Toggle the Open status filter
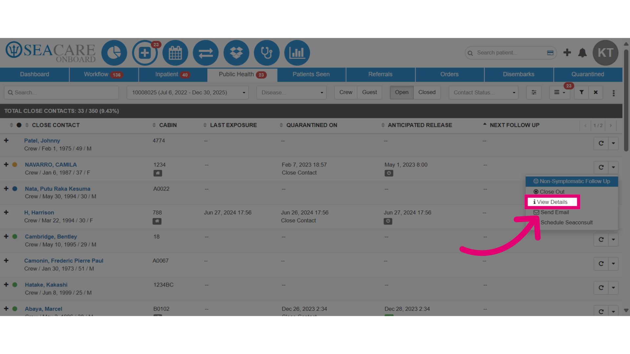 click(x=402, y=92)
